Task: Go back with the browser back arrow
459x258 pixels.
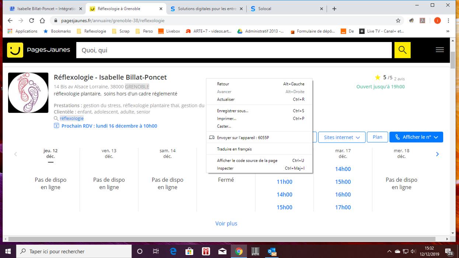Action: coord(10,21)
